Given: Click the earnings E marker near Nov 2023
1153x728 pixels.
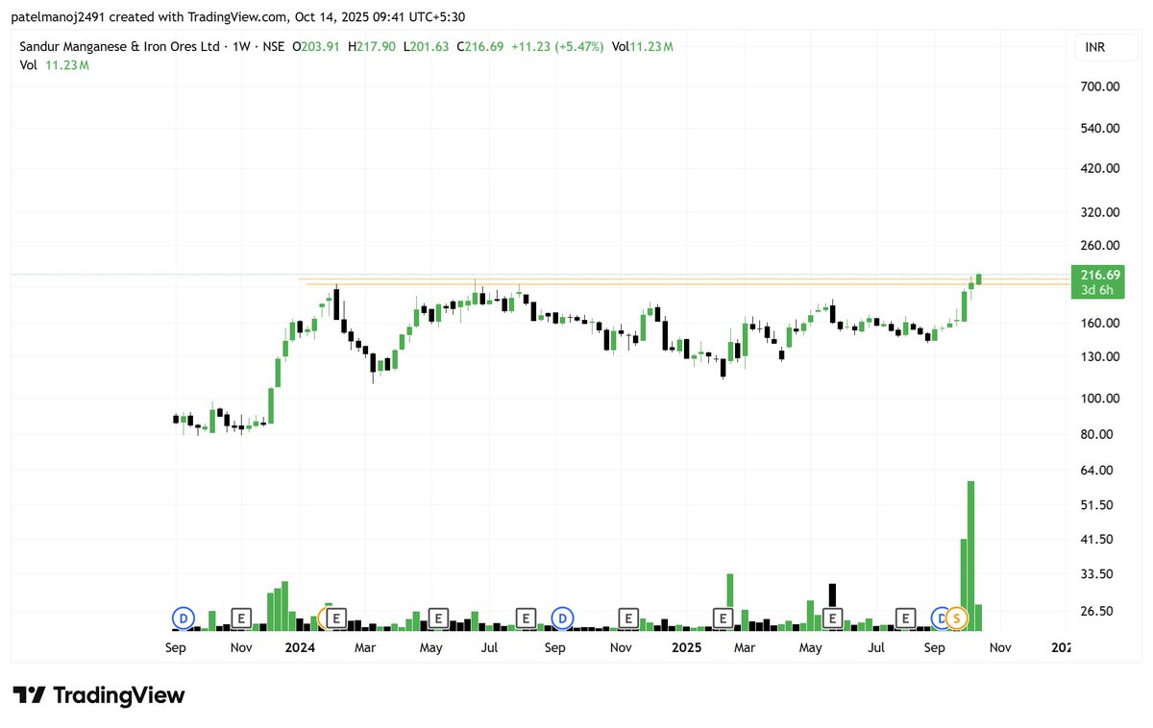Looking at the screenshot, I should click(241, 618).
